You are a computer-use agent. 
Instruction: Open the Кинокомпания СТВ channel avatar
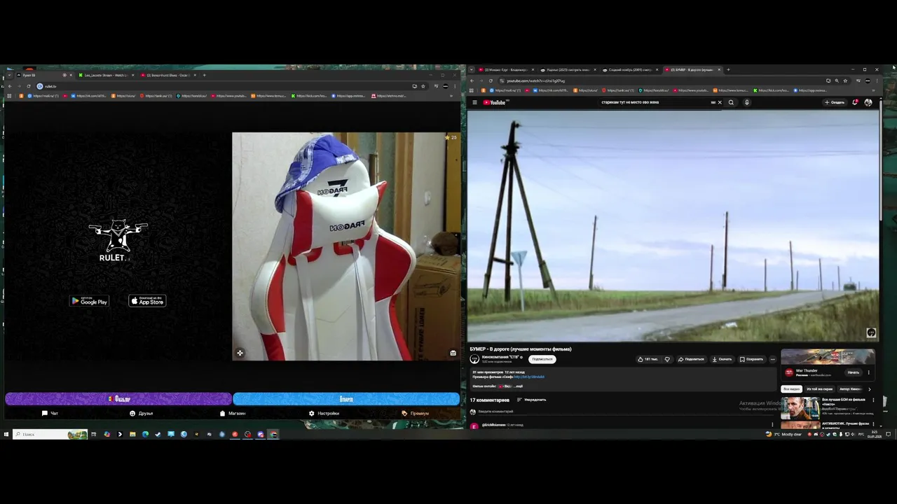point(474,359)
